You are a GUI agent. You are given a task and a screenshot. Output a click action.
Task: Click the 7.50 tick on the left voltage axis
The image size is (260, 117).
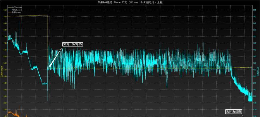pyautogui.click(x=5, y=37)
